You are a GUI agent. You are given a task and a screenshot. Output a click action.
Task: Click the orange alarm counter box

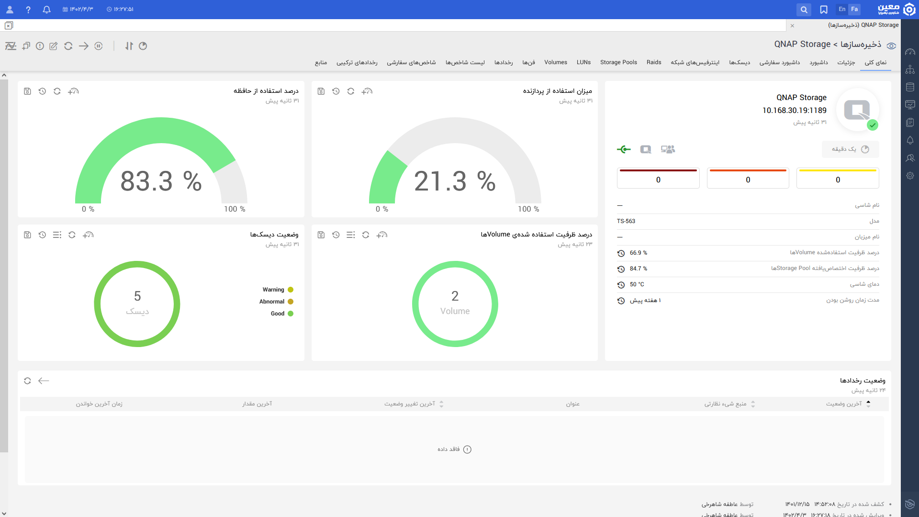click(748, 178)
